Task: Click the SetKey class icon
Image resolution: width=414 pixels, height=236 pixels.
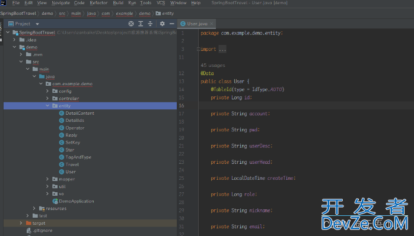Action: pos(62,143)
